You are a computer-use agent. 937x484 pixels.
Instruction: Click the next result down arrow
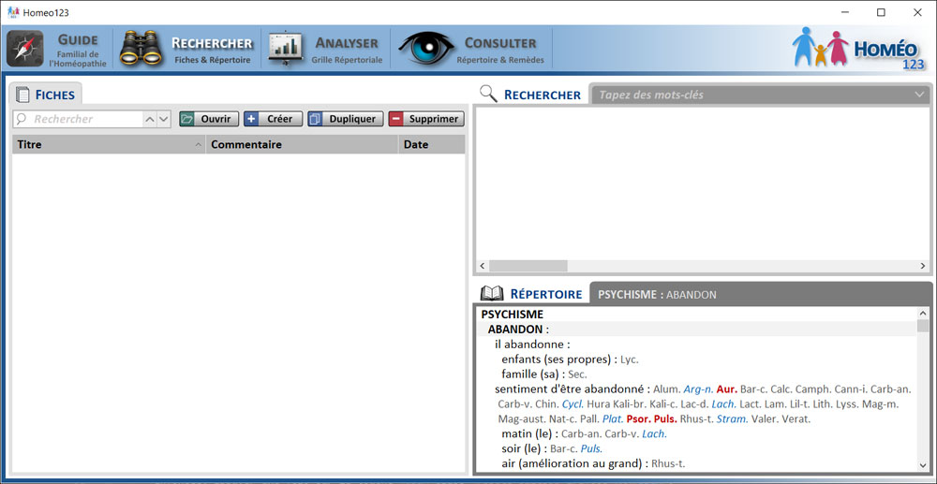point(164,119)
